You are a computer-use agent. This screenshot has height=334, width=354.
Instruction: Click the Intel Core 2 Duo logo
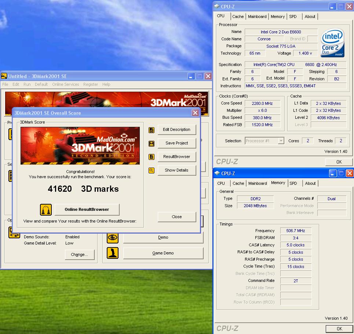(332, 43)
